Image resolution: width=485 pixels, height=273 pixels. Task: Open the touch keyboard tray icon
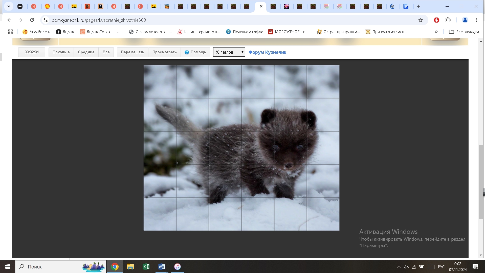point(431,267)
